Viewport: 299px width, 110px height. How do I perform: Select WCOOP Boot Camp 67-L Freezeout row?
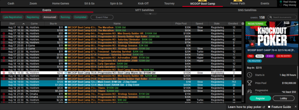[x=121, y=52]
